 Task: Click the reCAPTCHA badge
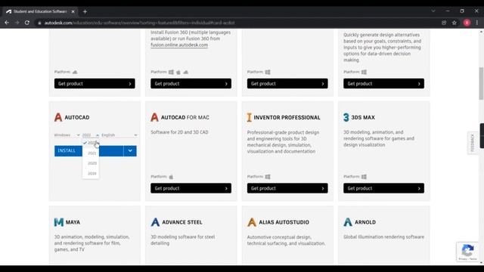pos(467,252)
